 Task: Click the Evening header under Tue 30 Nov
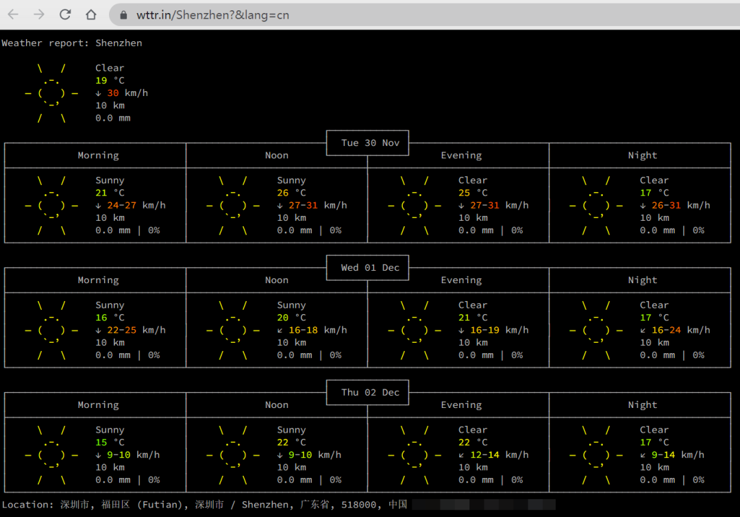[x=461, y=156]
